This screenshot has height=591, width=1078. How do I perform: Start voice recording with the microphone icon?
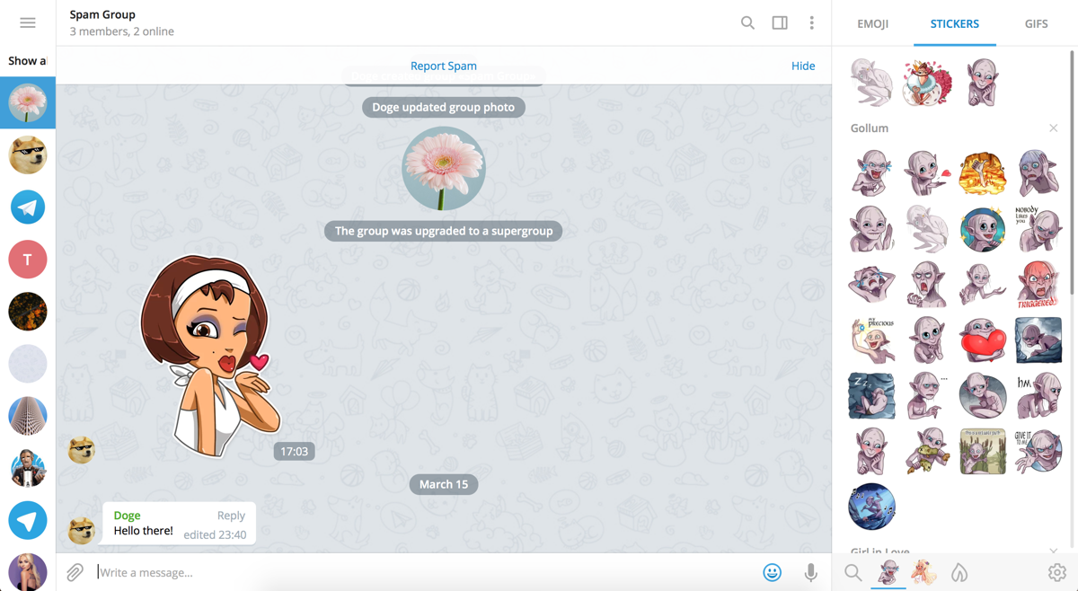810,572
